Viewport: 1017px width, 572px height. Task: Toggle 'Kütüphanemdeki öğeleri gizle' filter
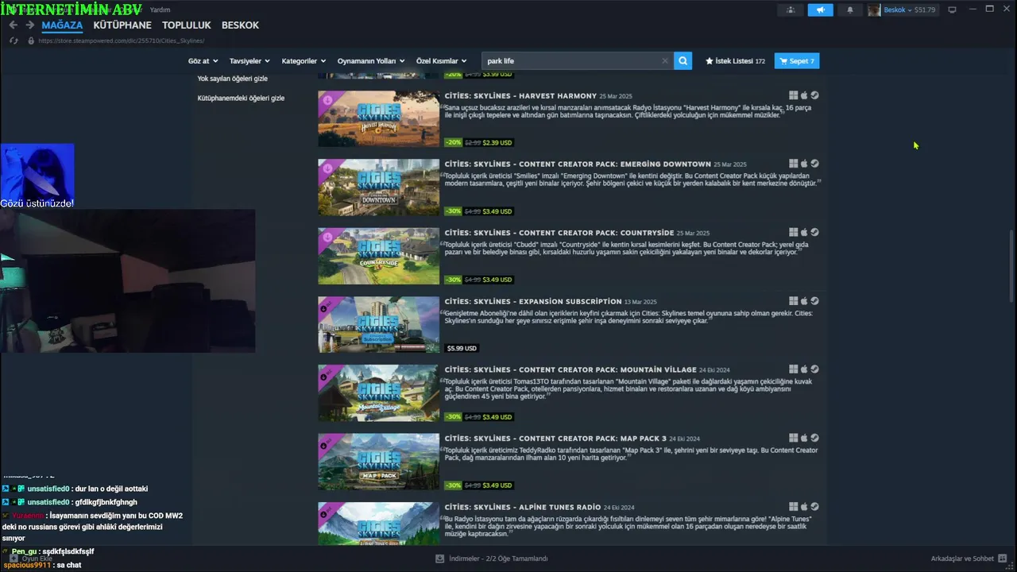coord(241,98)
